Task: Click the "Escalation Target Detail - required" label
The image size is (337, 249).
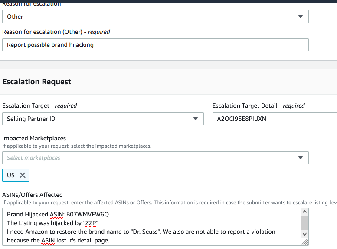Action: pos(258,106)
